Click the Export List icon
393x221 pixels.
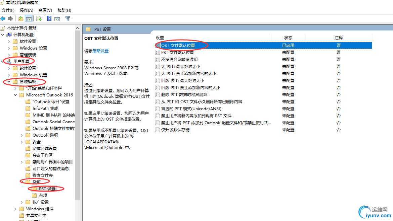point(39,18)
